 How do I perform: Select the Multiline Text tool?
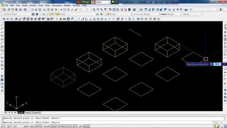(2, 91)
